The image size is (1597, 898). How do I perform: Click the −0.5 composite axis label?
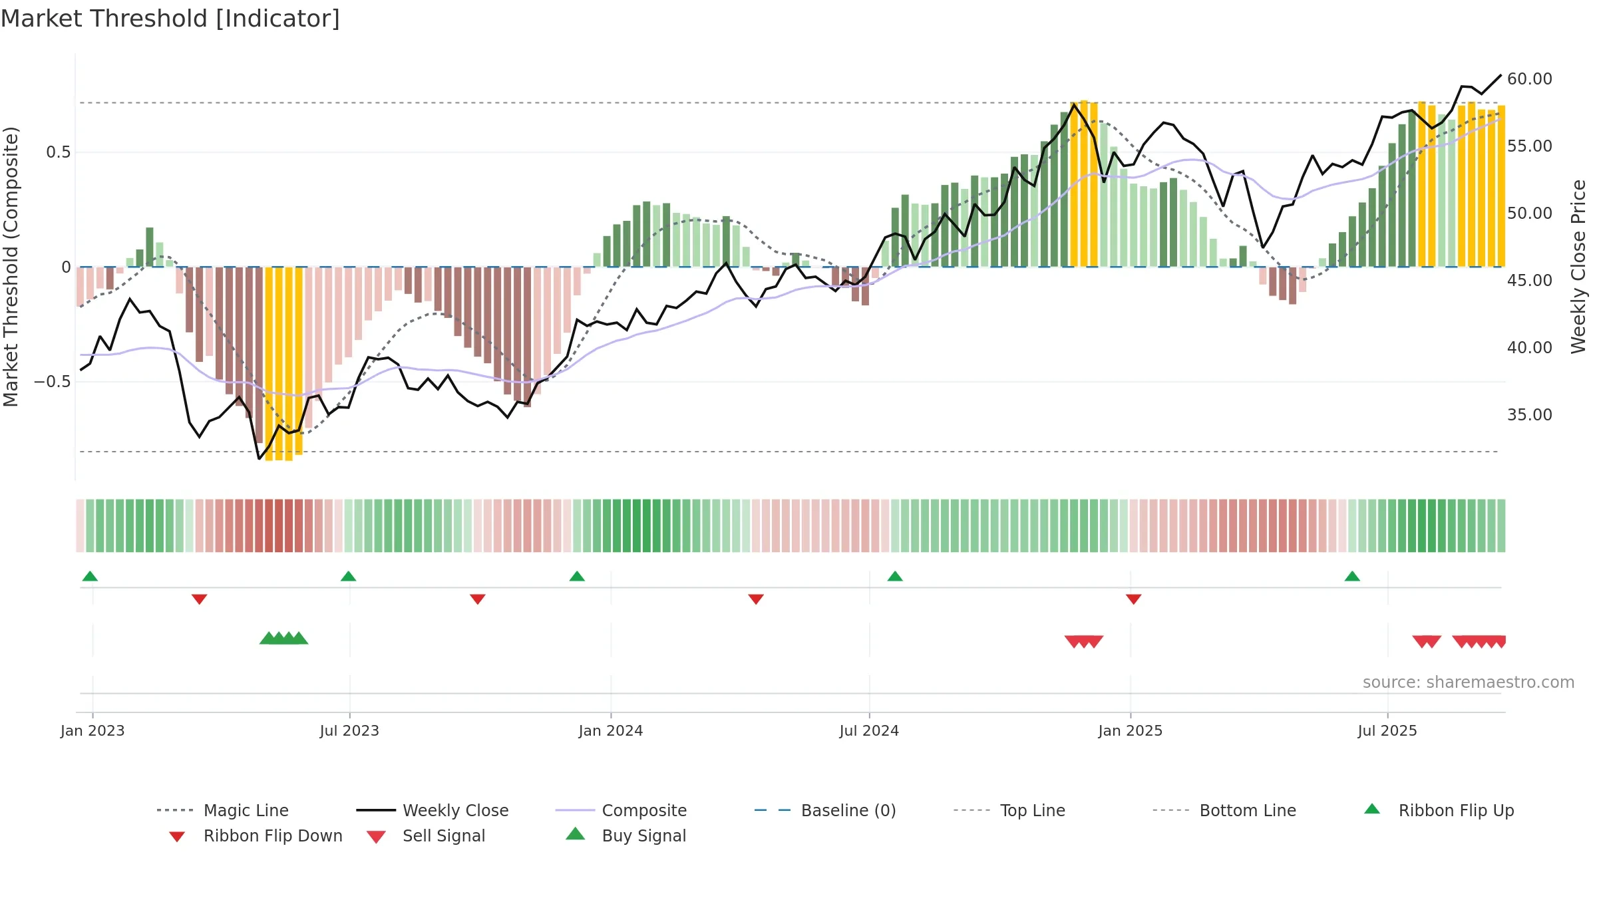coord(52,382)
